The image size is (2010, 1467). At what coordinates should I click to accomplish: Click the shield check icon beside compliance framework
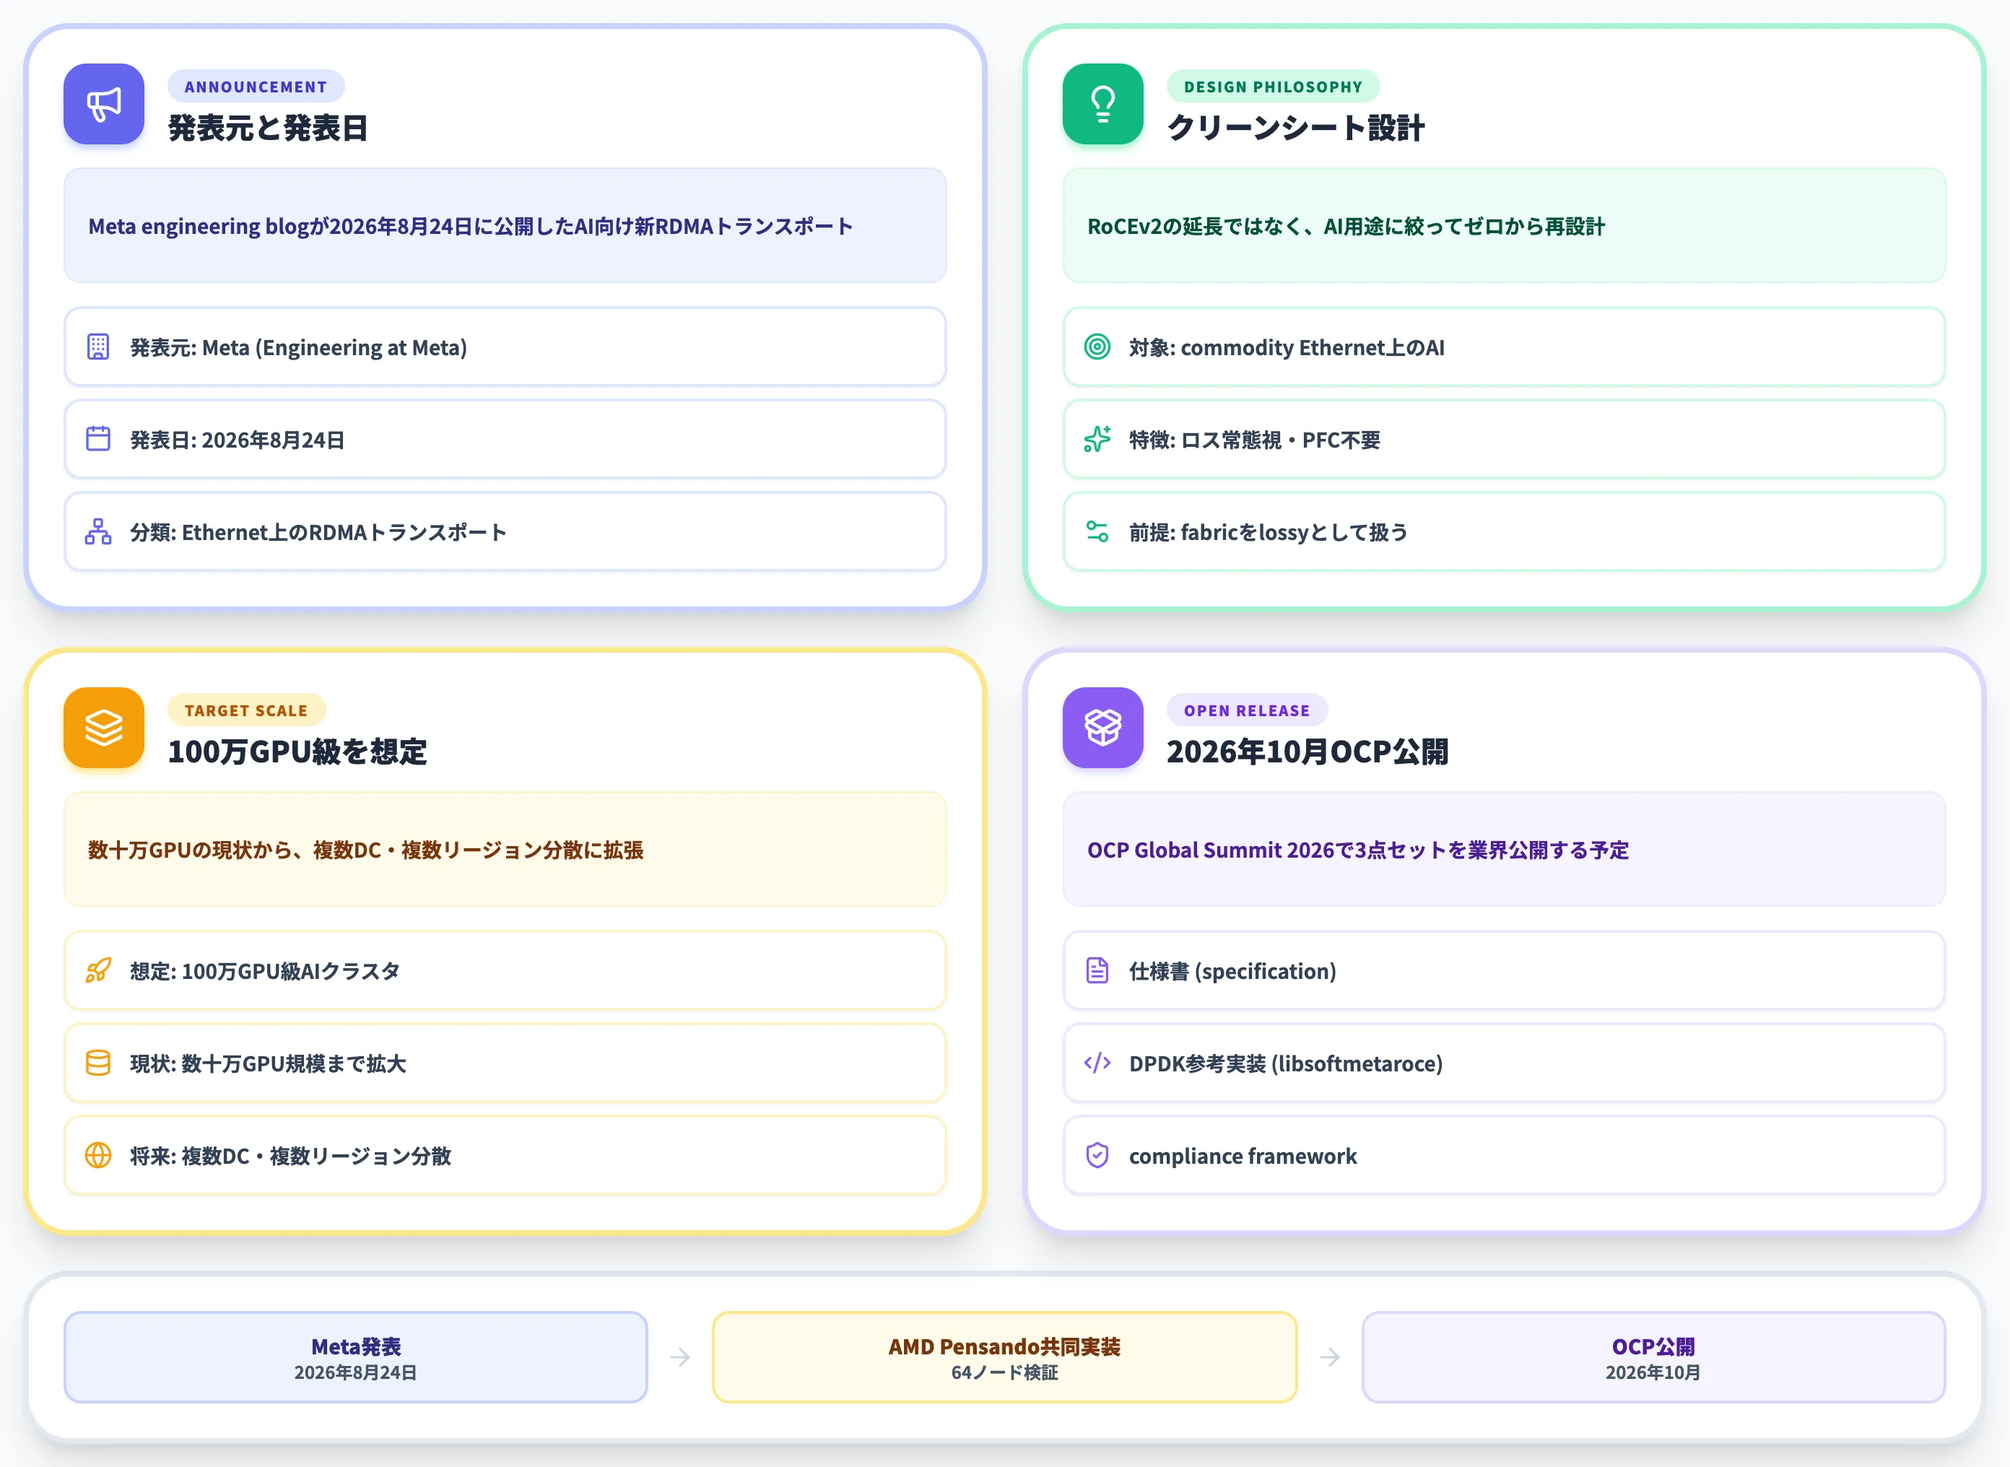pyautogui.click(x=1097, y=1155)
